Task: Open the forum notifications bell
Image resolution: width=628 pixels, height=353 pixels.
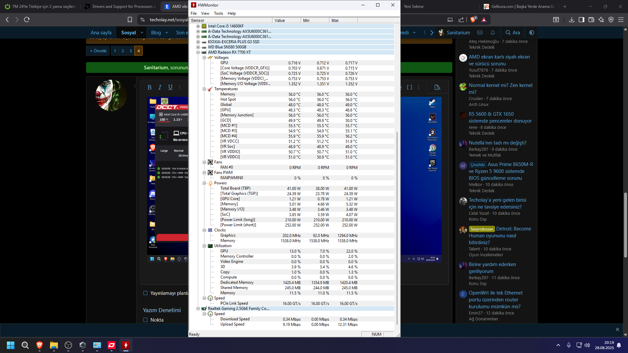Action: (493, 33)
